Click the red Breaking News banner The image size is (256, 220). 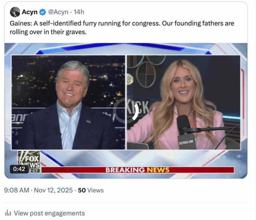[137, 170]
